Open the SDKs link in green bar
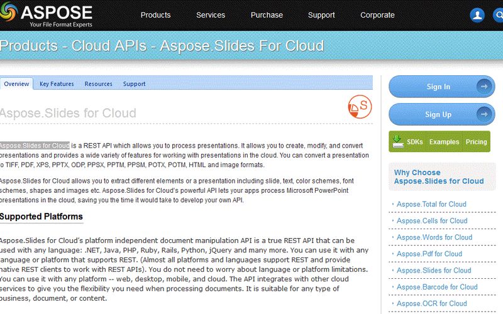 415,142
